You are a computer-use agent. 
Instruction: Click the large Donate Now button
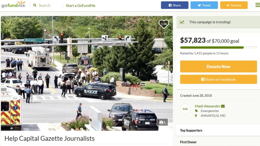219,67
